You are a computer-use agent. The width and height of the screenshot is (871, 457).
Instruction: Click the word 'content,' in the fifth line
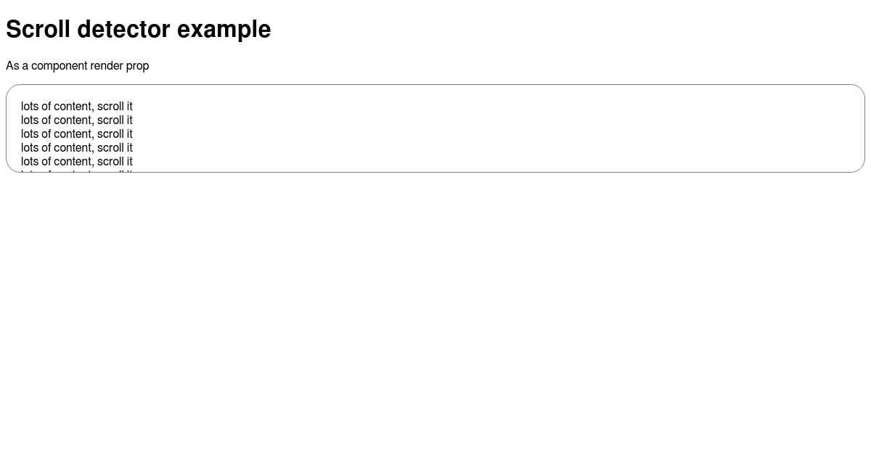pyautogui.click(x=74, y=162)
